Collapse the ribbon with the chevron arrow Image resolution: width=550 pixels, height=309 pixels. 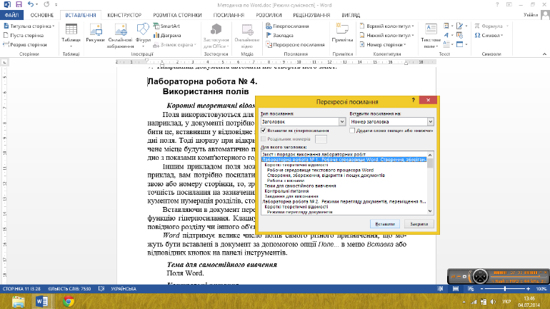coord(544,54)
